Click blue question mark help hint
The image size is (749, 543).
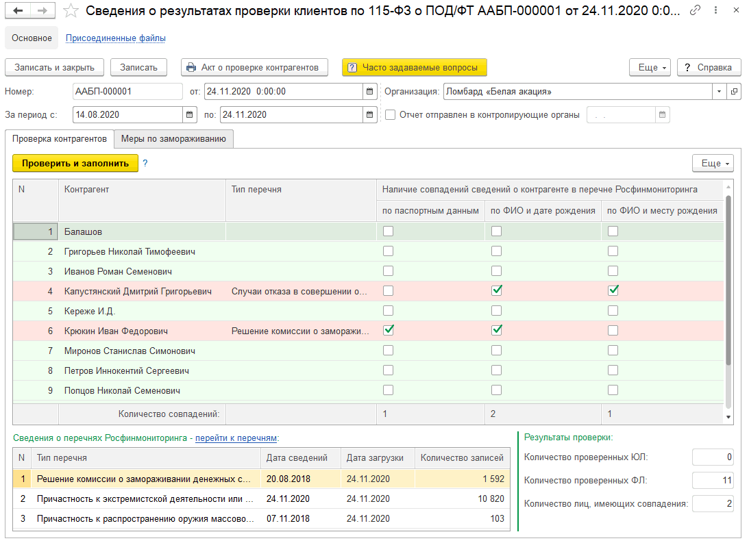[145, 163]
